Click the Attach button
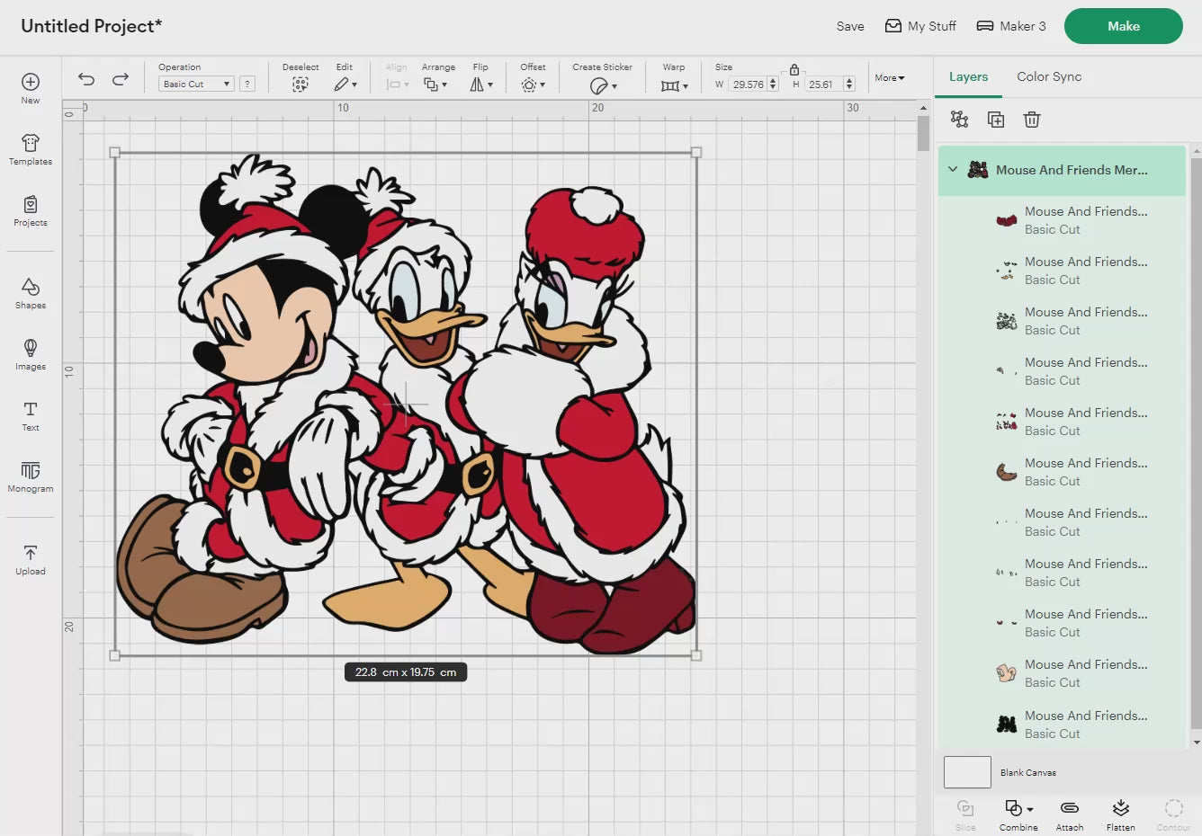Screen dimensions: 1202x836 (1070, 814)
